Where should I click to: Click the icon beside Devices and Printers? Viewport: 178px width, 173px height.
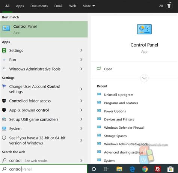pyautogui.click(x=99, y=119)
